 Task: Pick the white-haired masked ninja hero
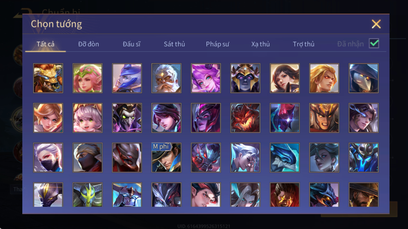[x=48, y=158]
